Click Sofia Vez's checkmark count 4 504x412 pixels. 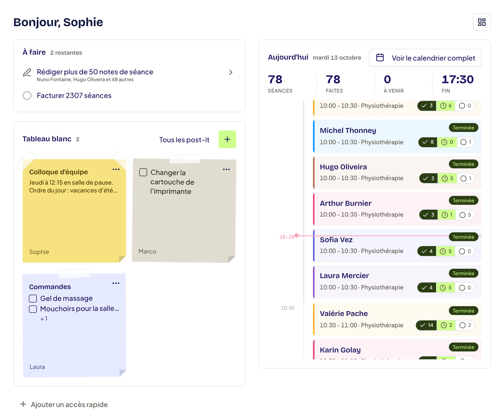point(427,251)
